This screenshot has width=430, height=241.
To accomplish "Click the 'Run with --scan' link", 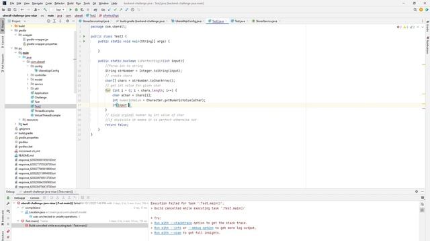I will click(x=168, y=233).
